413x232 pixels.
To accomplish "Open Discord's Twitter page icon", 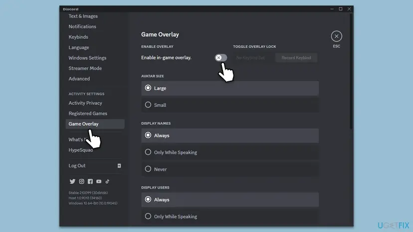I will point(72,181).
